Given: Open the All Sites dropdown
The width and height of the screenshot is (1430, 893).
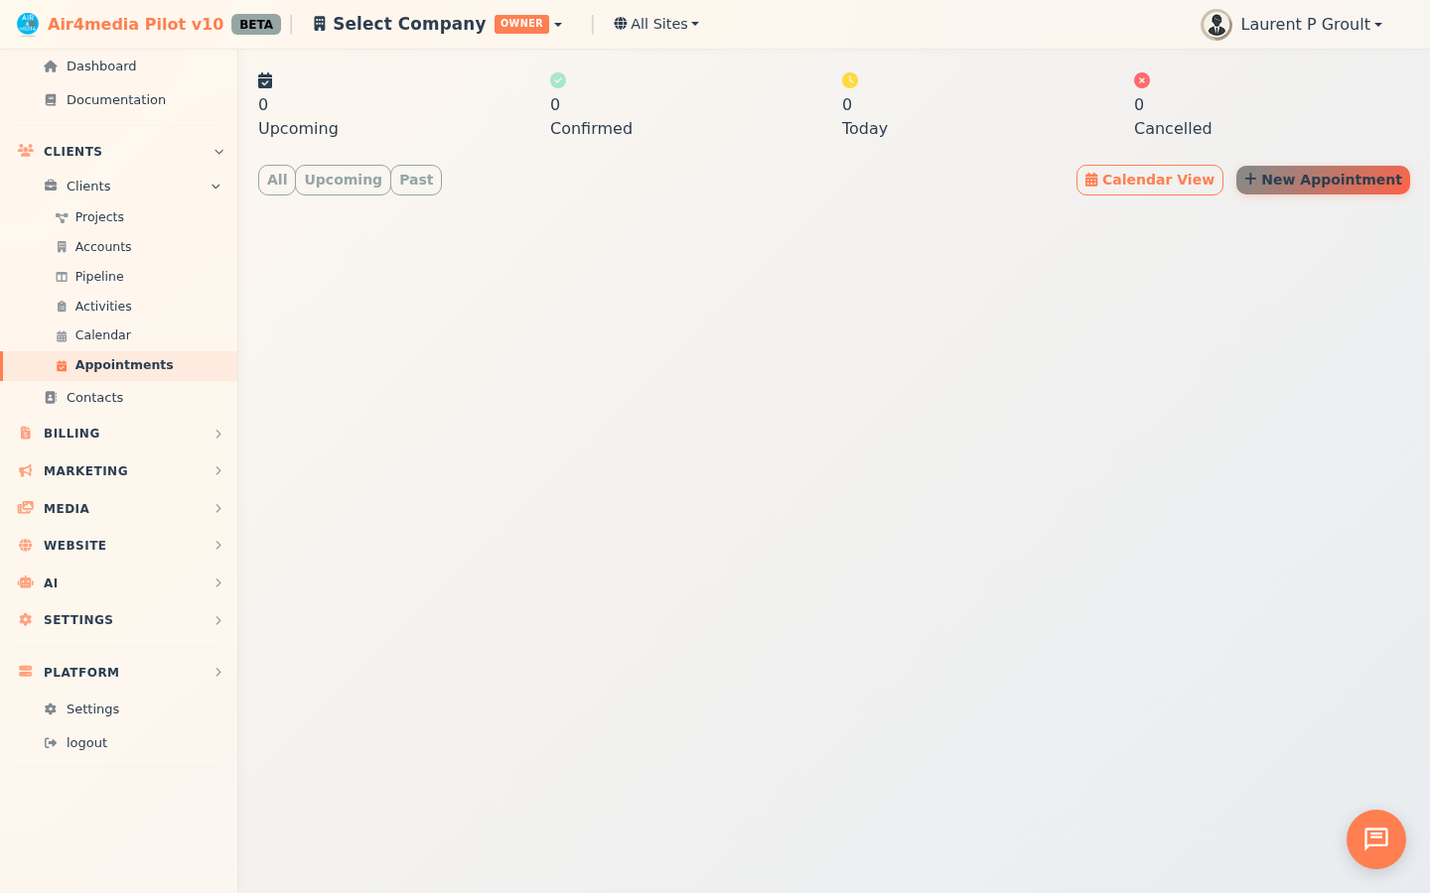Looking at the screenshot, I should (656, 24).
